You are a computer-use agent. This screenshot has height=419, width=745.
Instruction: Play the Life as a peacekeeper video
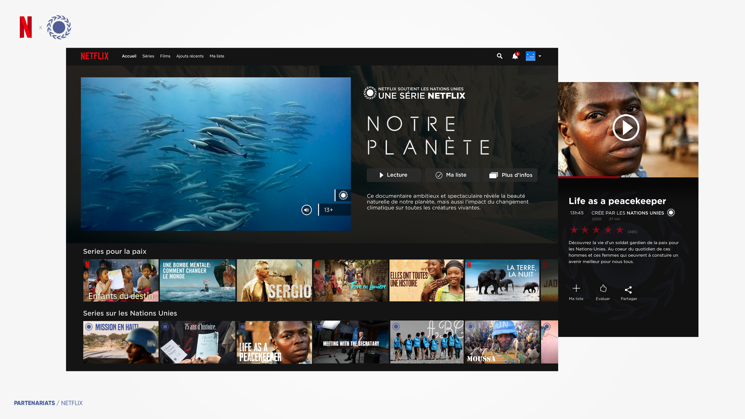click(x=626, y=128)
